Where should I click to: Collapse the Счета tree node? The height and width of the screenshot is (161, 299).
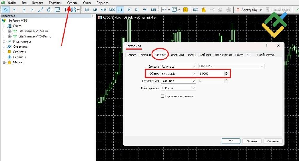pos(4,26)
